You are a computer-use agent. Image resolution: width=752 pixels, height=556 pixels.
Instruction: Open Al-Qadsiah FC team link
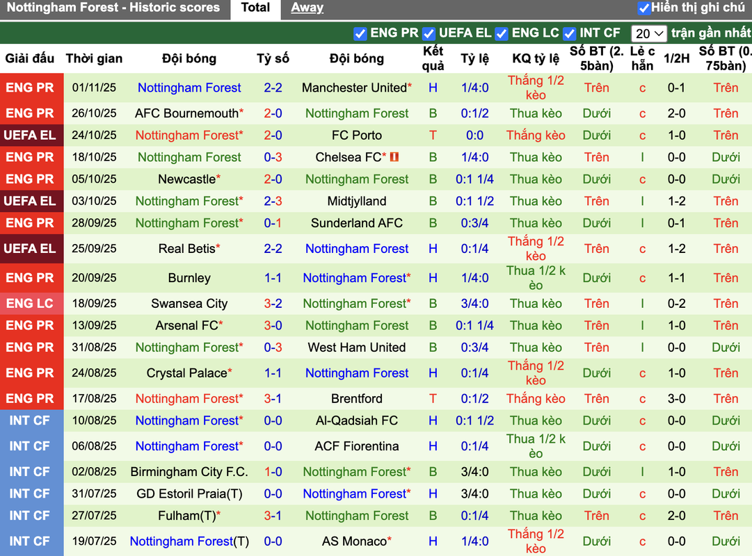[357, 421]
